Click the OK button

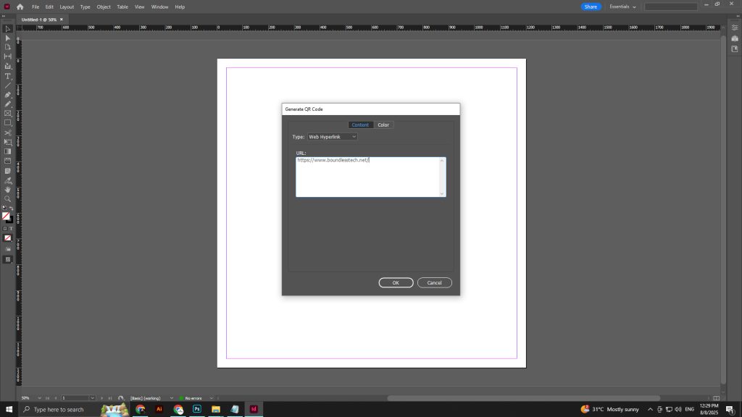(x=396, y=282)
